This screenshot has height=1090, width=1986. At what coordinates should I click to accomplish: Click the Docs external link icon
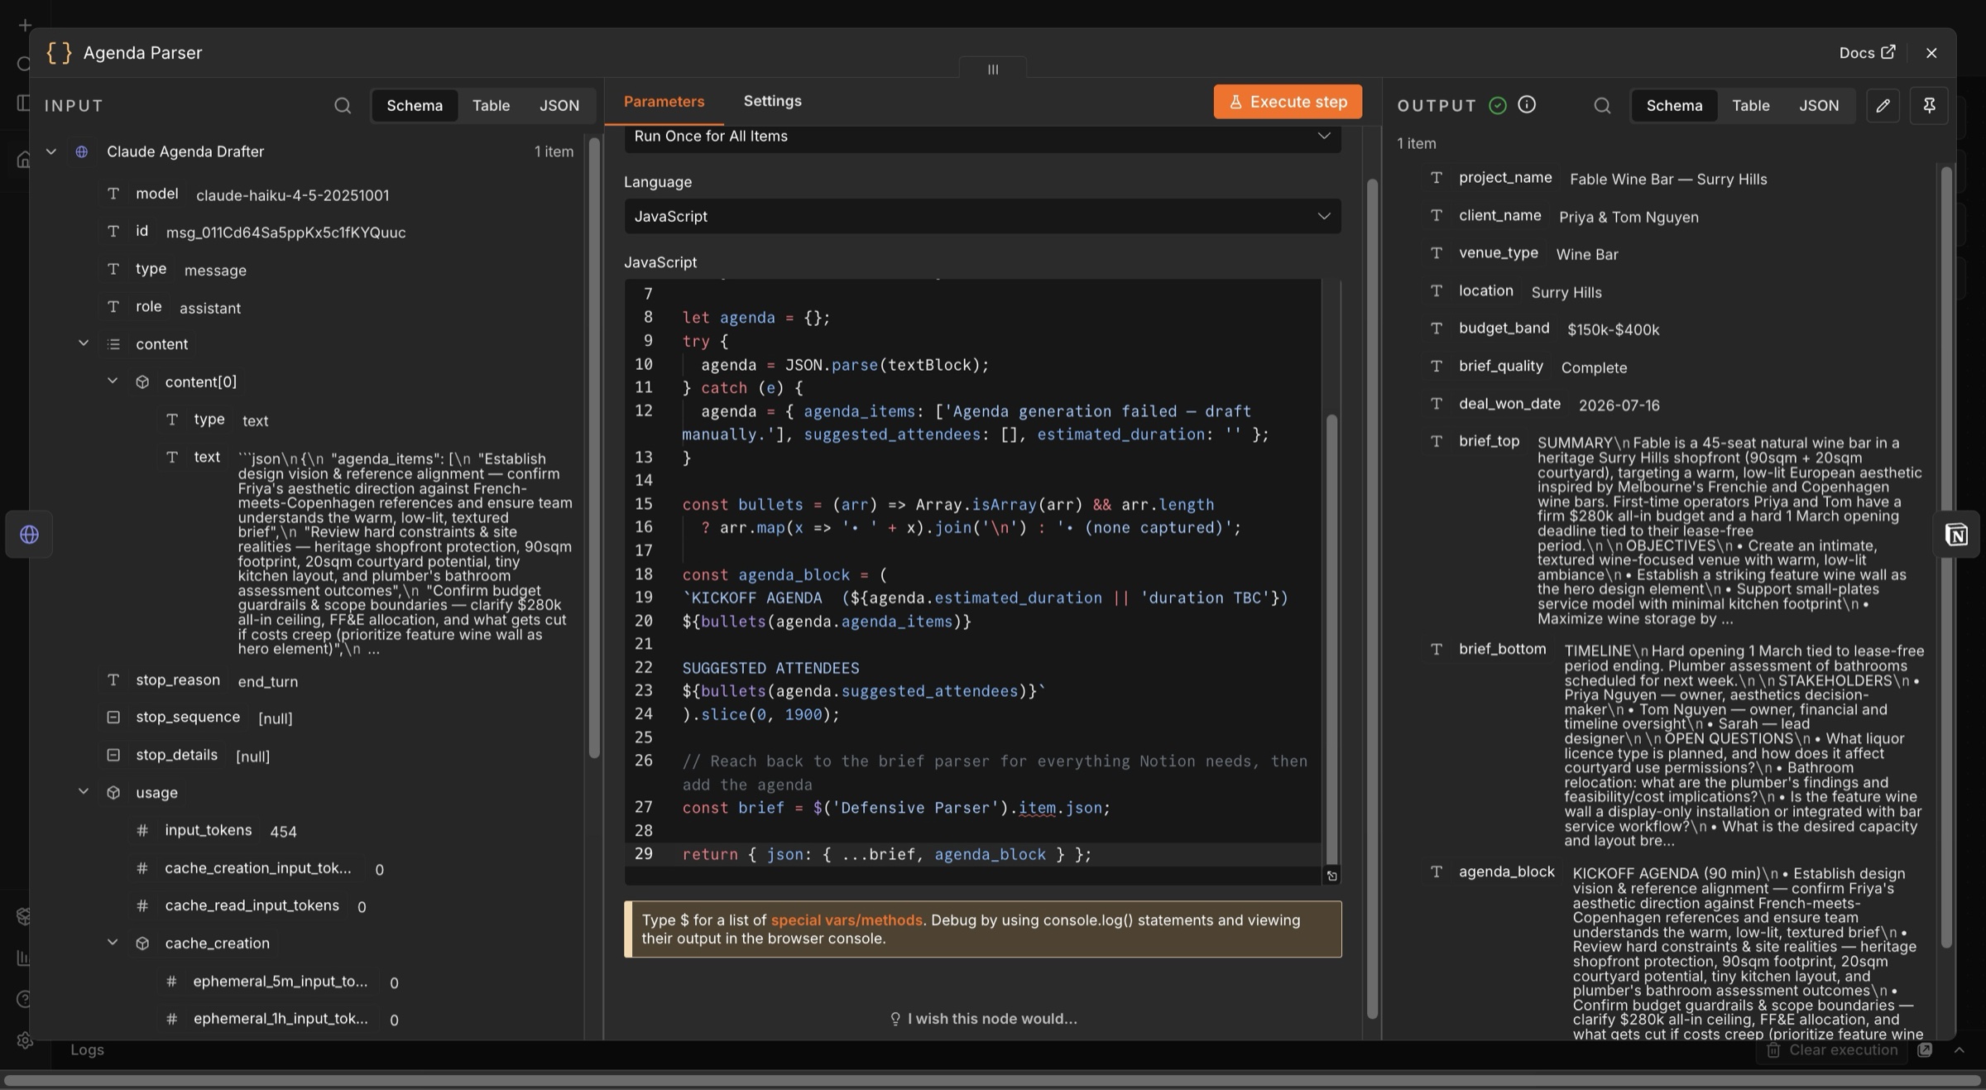click(1888, 52)
